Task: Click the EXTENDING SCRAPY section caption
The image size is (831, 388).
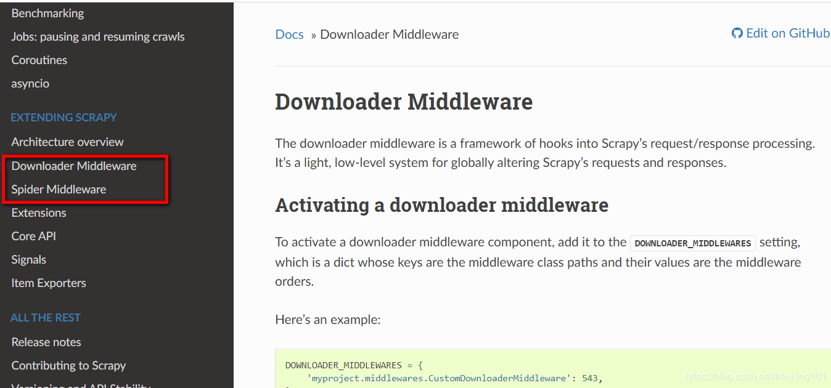Action: [63, 117]
